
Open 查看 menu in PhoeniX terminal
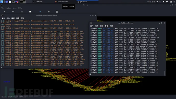coord(18,18)
